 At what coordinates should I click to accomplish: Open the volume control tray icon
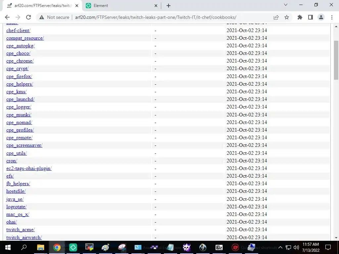[296, 247]
